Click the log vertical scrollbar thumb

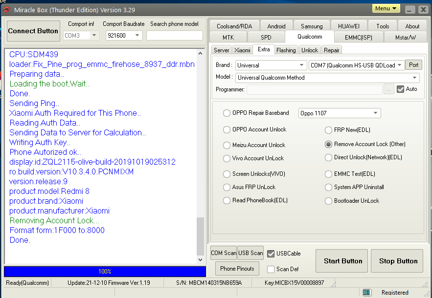pyautogui.click(x=200, y=236)
